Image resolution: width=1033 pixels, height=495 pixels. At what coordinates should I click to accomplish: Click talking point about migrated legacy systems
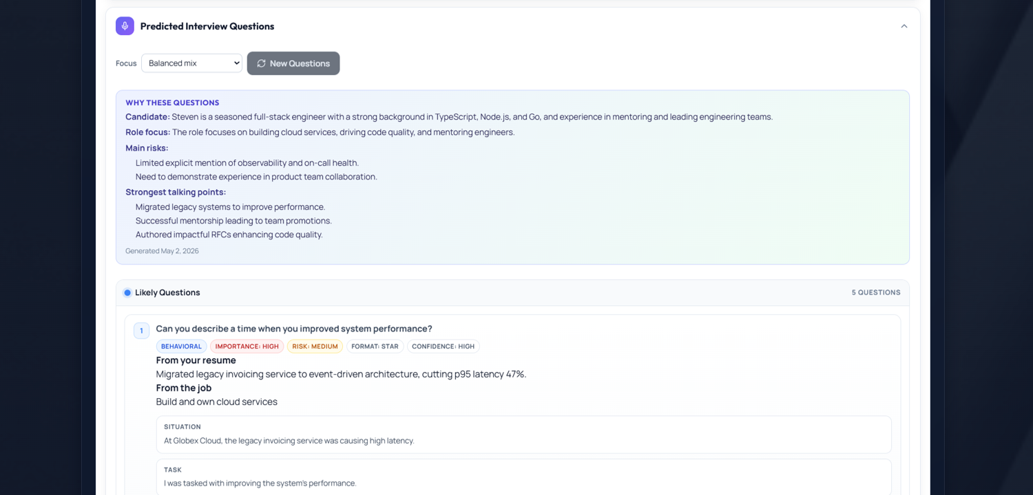click(x=230, y=207)
